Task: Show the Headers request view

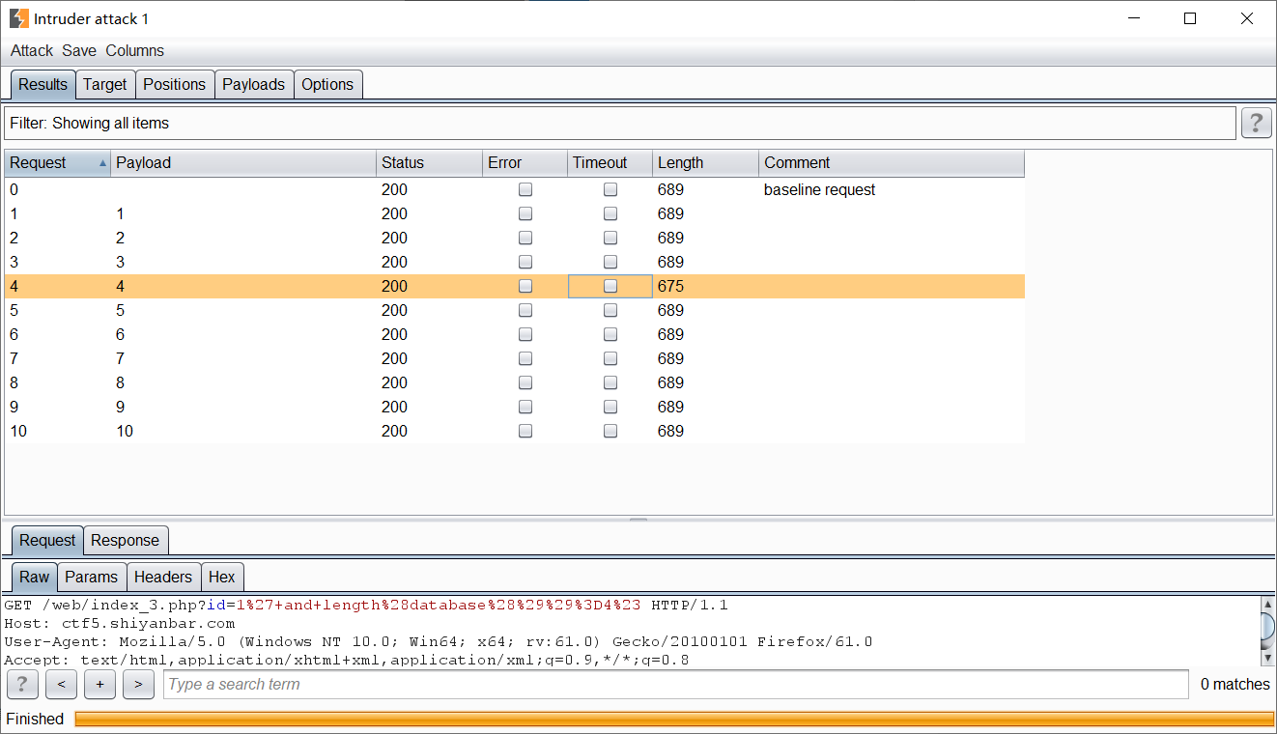Action: click(163, 578)
